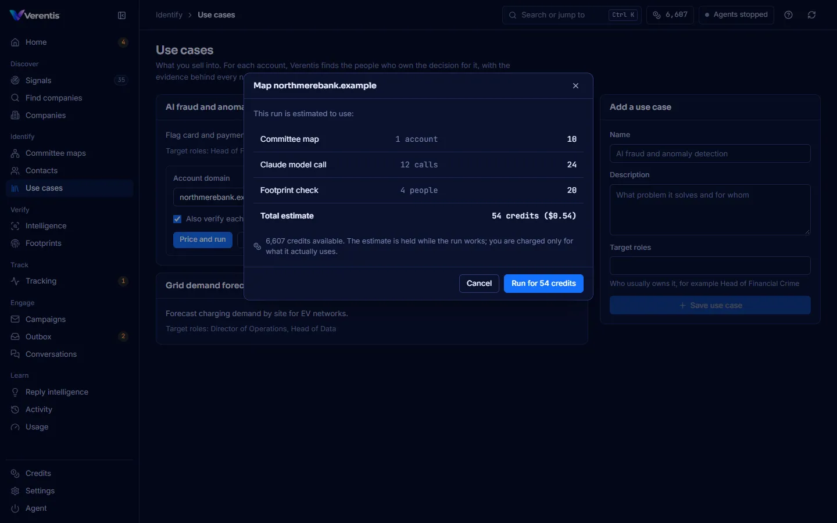
Task: Close the Map northmerebank.example dialog
Action: [x=576, y=86]
